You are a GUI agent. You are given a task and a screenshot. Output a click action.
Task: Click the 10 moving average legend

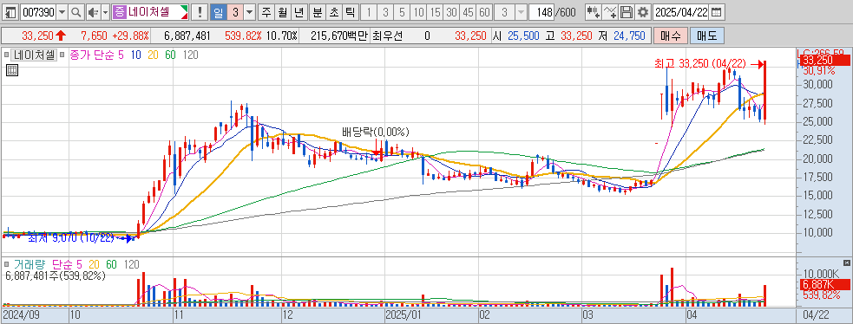(135, 55)
